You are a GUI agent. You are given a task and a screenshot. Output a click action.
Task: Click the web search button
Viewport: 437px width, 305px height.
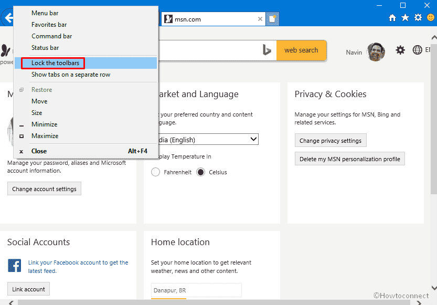tap(301, 50)
